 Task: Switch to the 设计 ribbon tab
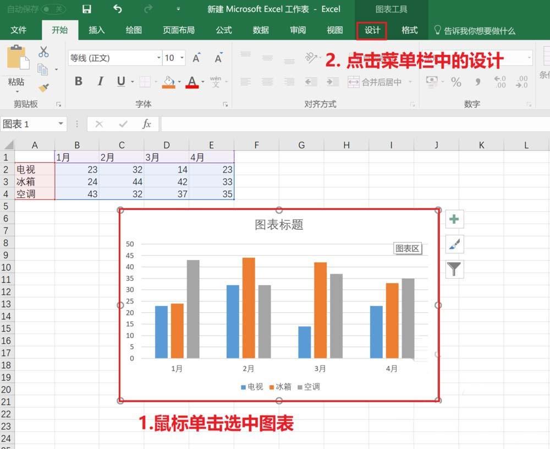click(x=371, y=31)
